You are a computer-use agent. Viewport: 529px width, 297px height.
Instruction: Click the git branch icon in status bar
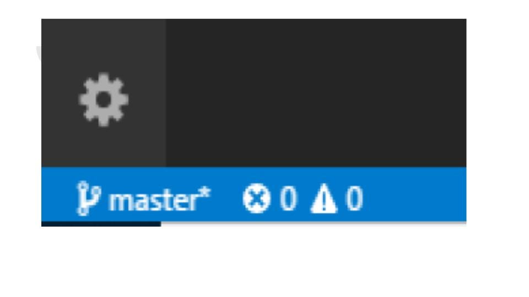pos(89,198)
